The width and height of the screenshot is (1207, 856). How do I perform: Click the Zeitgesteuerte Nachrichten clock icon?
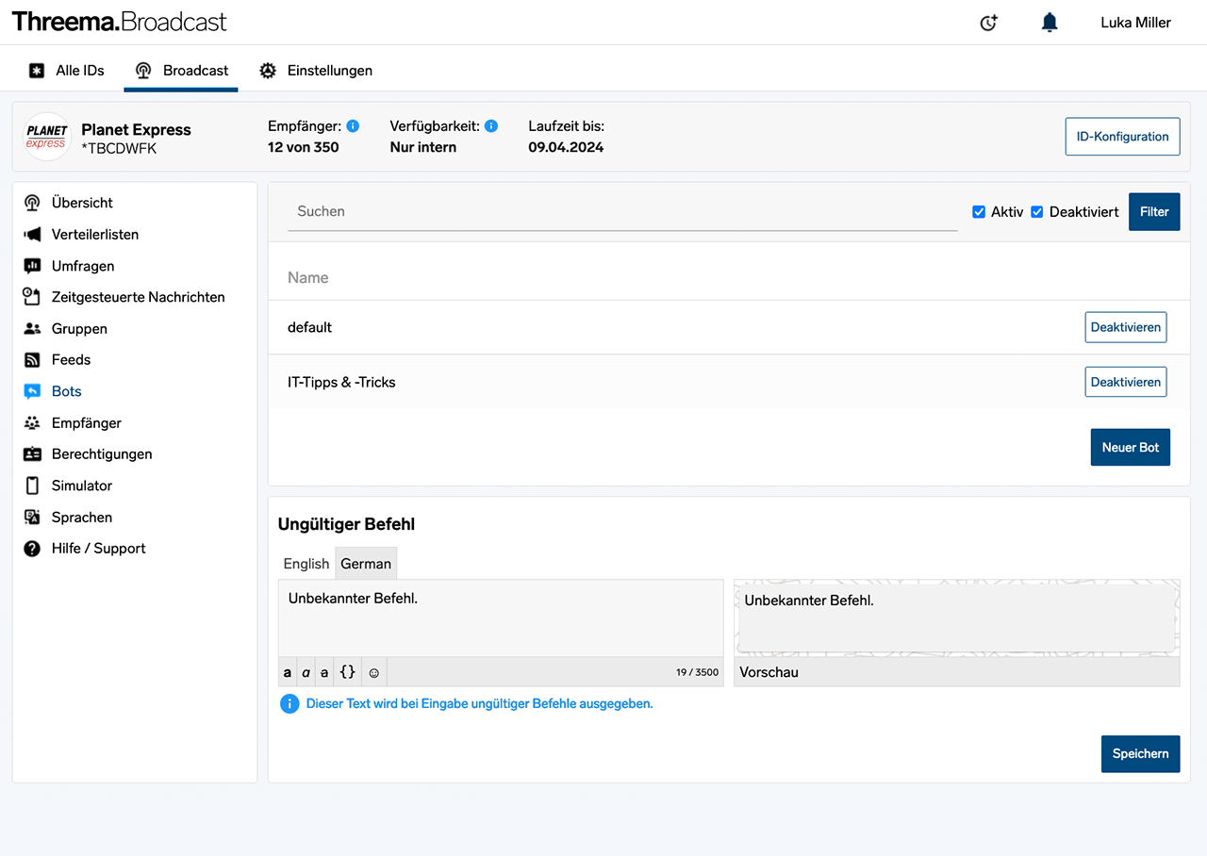pyautogui.click(x=32, y=297)
